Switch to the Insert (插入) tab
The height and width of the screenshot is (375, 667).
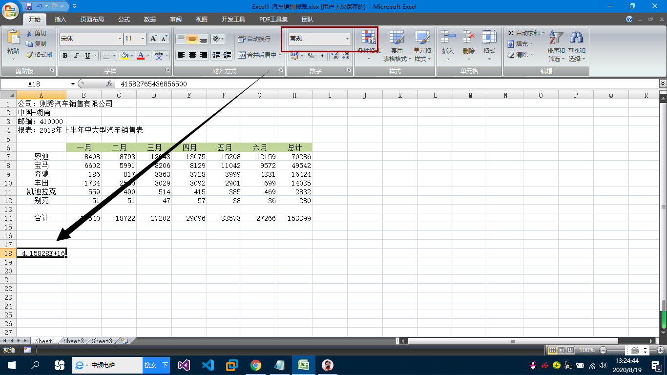pyautogui.click(x=61, y=20)
